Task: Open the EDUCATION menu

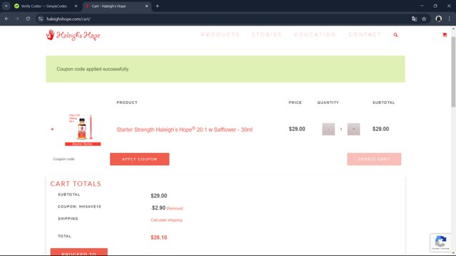Action: [x=315, y=35]
